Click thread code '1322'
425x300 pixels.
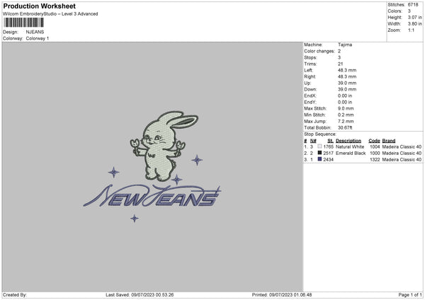click(375, 159)
